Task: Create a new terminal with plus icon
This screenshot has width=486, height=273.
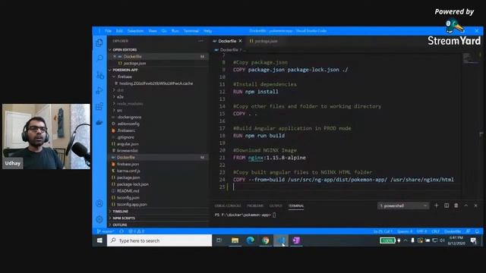Action: [x=437, y=206]
